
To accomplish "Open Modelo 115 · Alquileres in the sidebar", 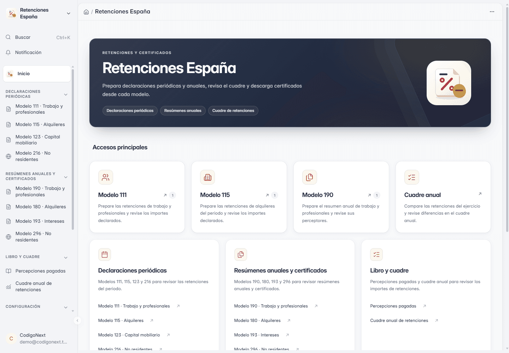I will pyautogui.click(x=37, y=125).
